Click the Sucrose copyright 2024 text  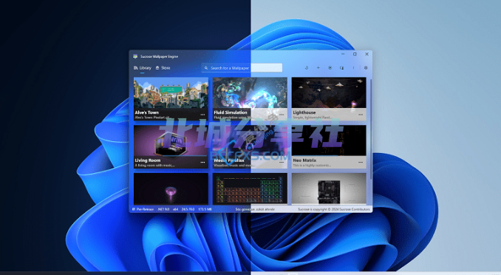[334, 209]
